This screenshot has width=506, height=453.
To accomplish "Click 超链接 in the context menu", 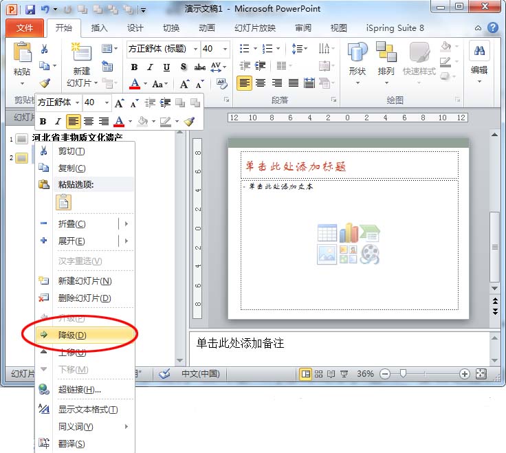I will (x=79, y=390).
